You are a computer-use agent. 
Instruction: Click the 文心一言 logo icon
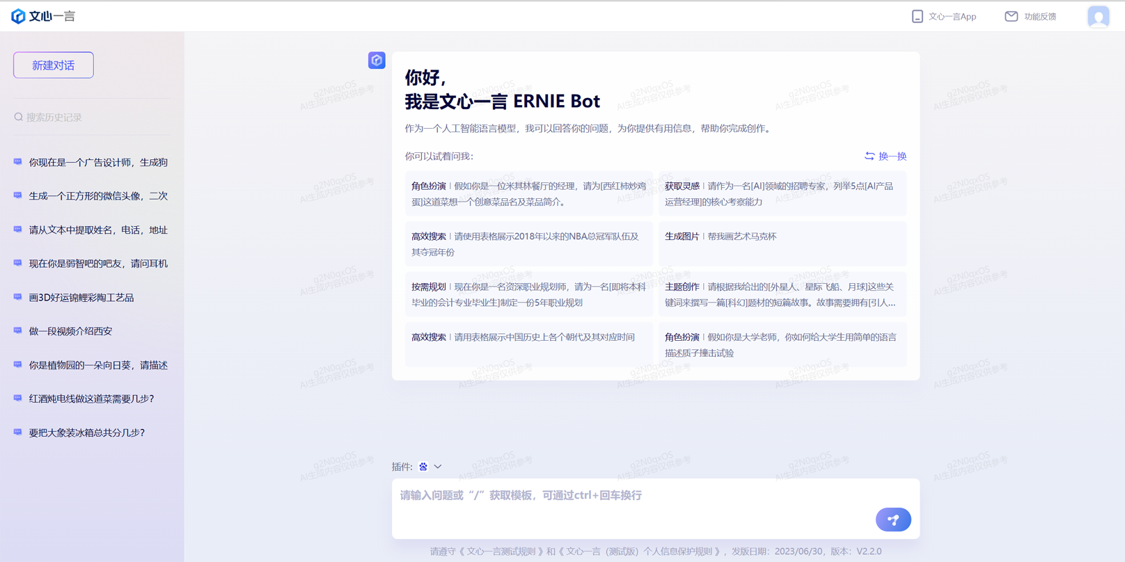click(18, 16)
